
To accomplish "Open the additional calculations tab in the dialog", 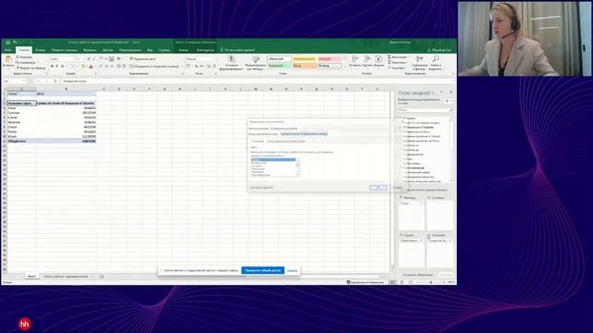I will click(x=286, y=142).
